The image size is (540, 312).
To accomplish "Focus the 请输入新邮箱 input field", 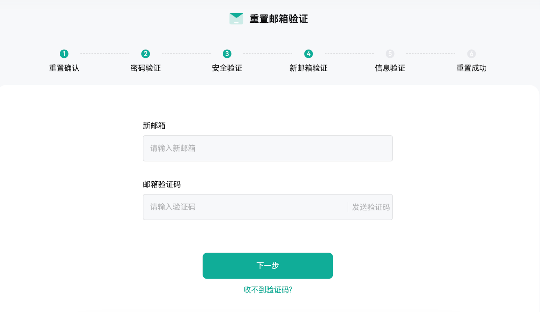I will click(x=268, y=149).
